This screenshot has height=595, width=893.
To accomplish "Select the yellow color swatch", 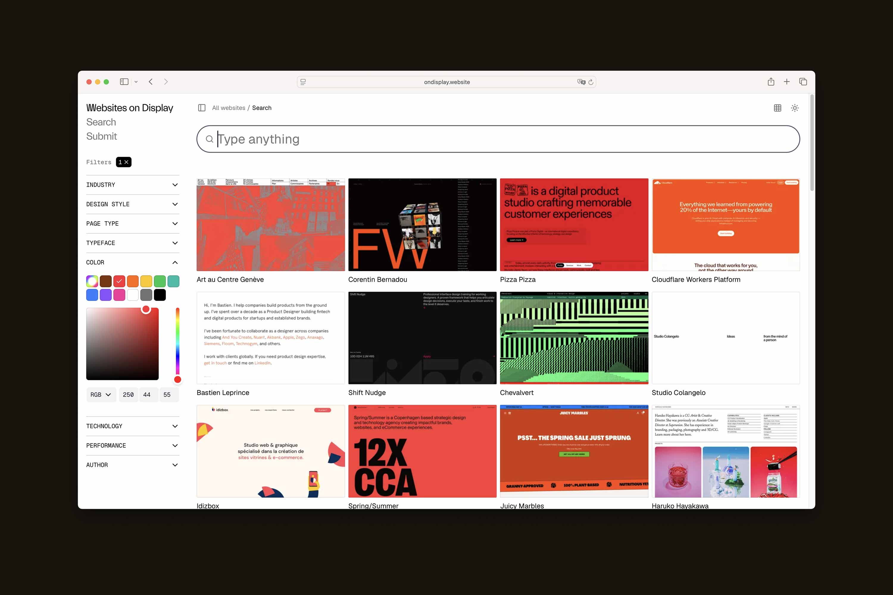I will tap(146, 281).
